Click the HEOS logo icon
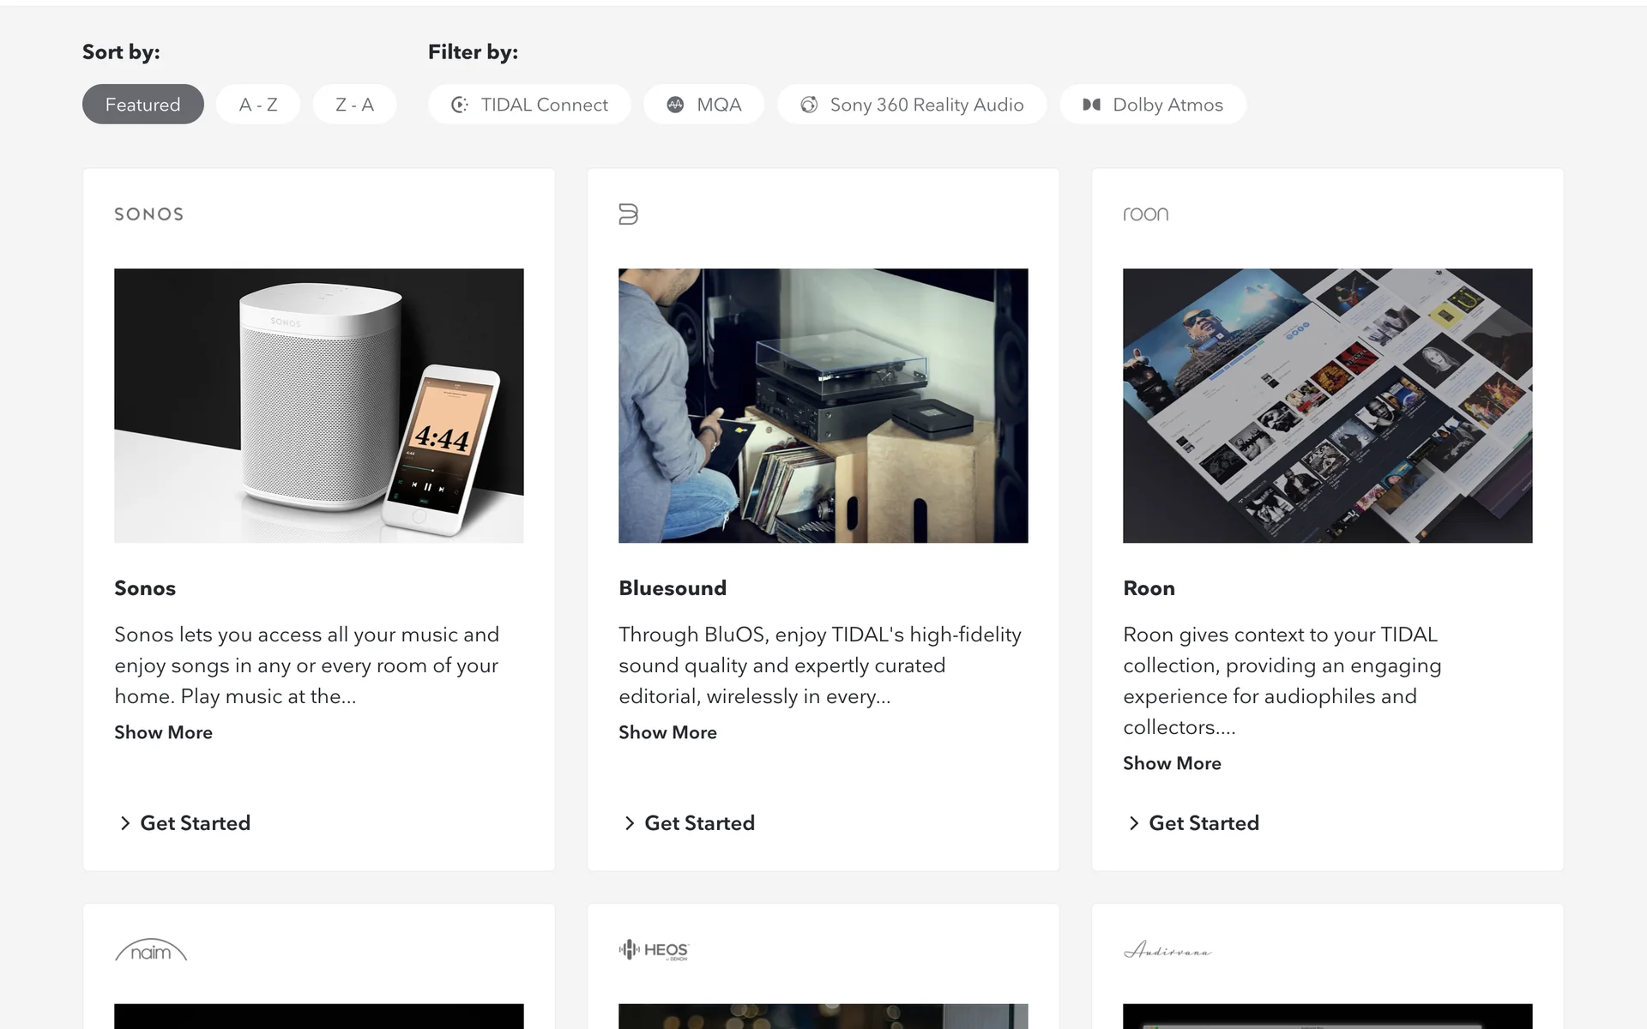The image size is (1647, 1029). pos(654,950)
